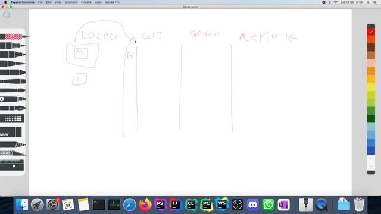The height and width of the screenshot is (214, 381).
Task: Open the help question mark button
Action: [7, 15]
